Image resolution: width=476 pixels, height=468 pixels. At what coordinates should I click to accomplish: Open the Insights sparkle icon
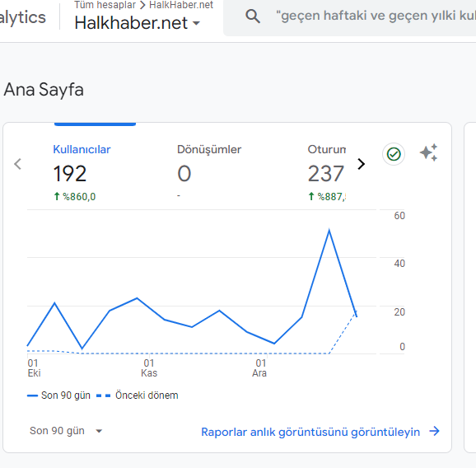(x=428, y=152)
